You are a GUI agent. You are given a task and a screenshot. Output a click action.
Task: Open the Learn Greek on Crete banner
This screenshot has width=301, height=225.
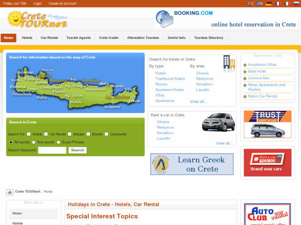(192, 164)
